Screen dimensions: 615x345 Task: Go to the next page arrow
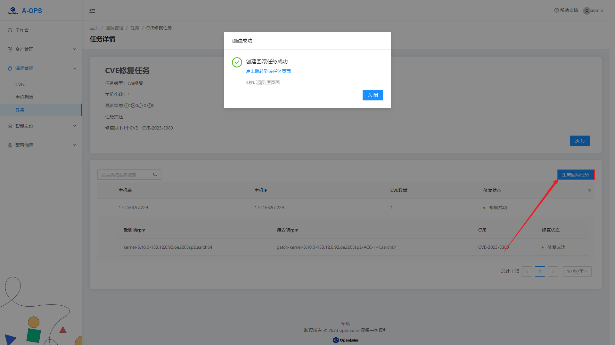pyautogui.click(x=553, y=271)
